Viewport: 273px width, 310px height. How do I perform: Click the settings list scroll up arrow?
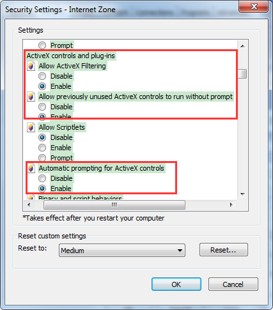point(242,46)
